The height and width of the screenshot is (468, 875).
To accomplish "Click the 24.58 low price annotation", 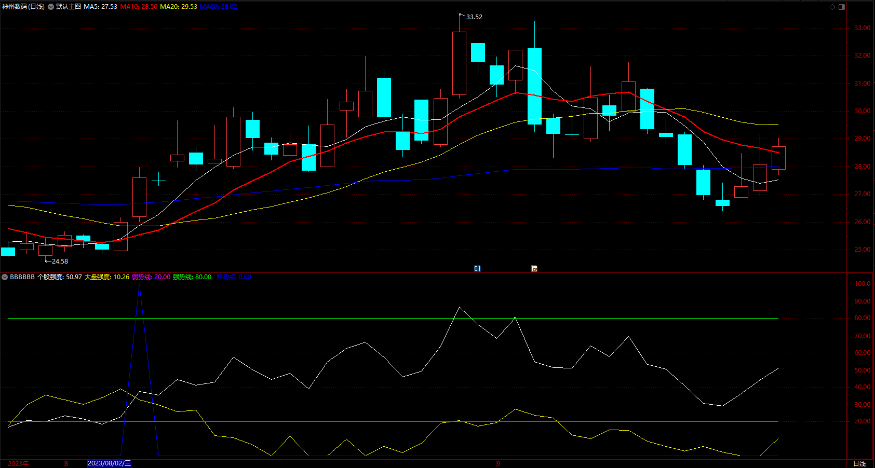I will (60, 261).
